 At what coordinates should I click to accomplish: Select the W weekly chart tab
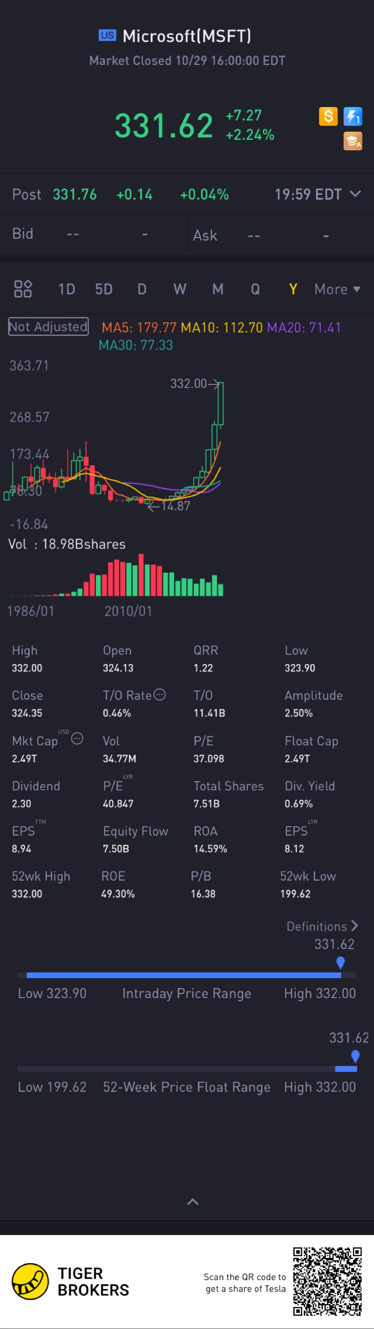coord(180,289)
